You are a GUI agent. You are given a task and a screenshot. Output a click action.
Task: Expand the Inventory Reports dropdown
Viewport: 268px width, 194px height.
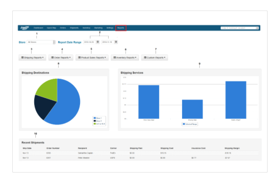(x=125, y=58)
